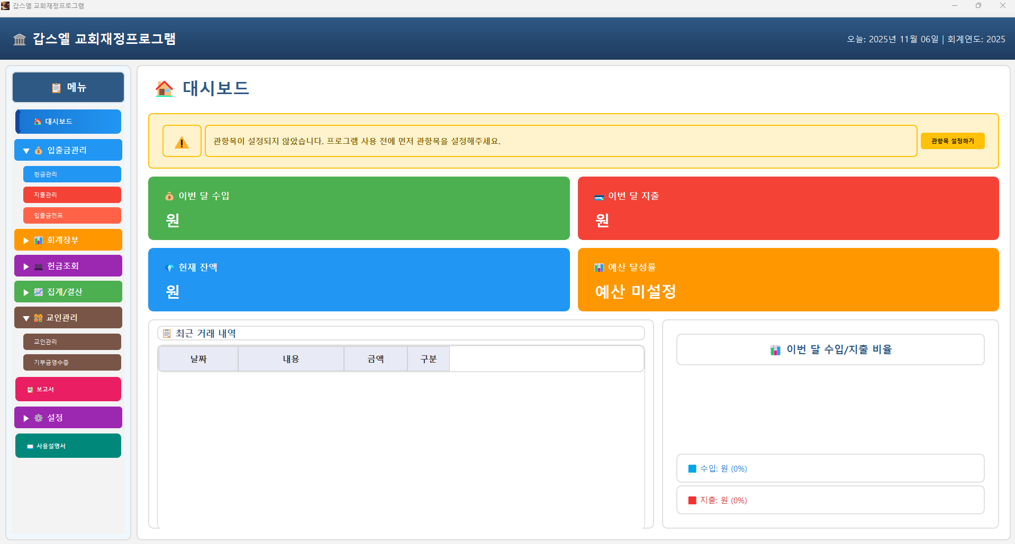Open the 지출관리 submenu item
1015x544 pixels.
point(71,195)
